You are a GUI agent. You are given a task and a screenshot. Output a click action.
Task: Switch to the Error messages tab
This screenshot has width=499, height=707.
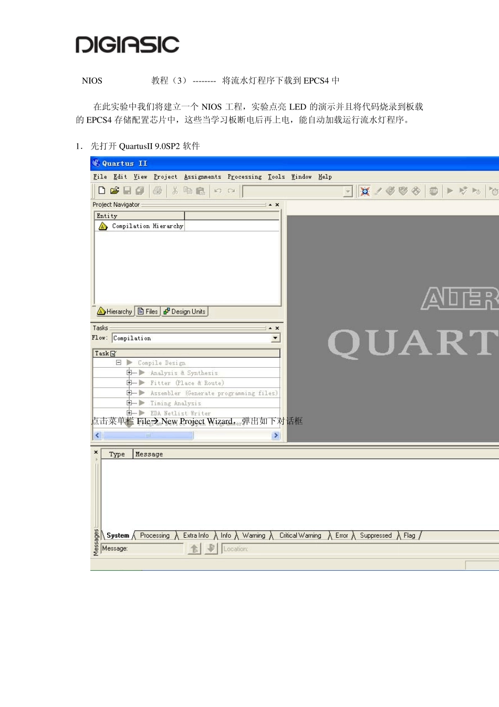(341, 536)
